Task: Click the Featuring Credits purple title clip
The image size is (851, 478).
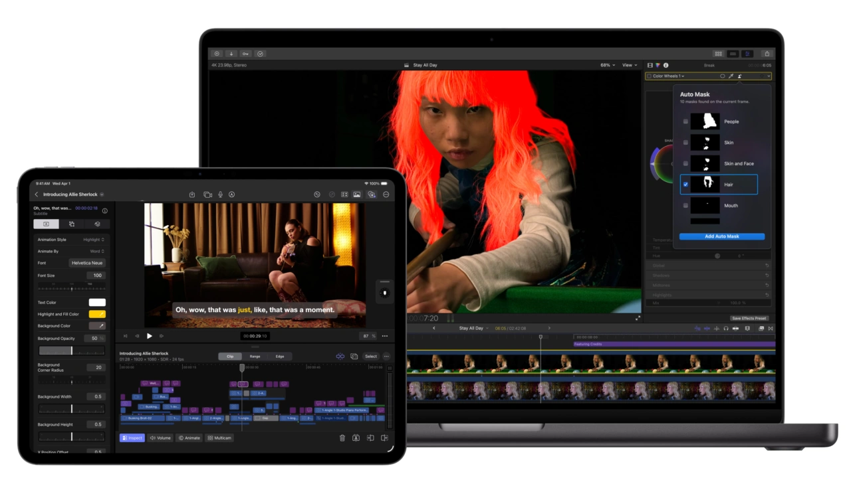Action: (x=674, y=344)
